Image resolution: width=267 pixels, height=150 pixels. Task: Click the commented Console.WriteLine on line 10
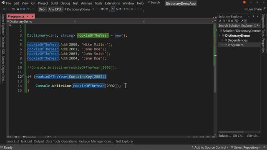tap(72, 67)
